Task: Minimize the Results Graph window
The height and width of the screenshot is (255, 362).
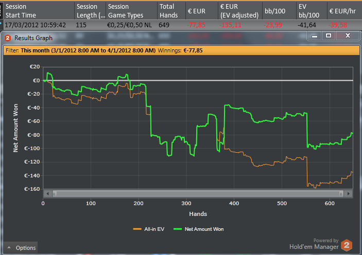Action: [x=315, y=36]
